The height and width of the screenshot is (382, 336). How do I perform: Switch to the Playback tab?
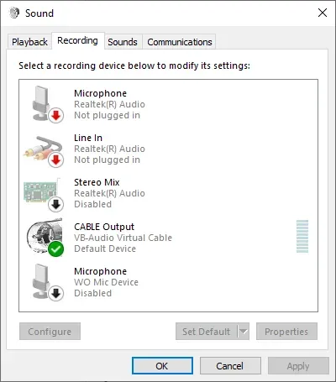click(29, 42)
